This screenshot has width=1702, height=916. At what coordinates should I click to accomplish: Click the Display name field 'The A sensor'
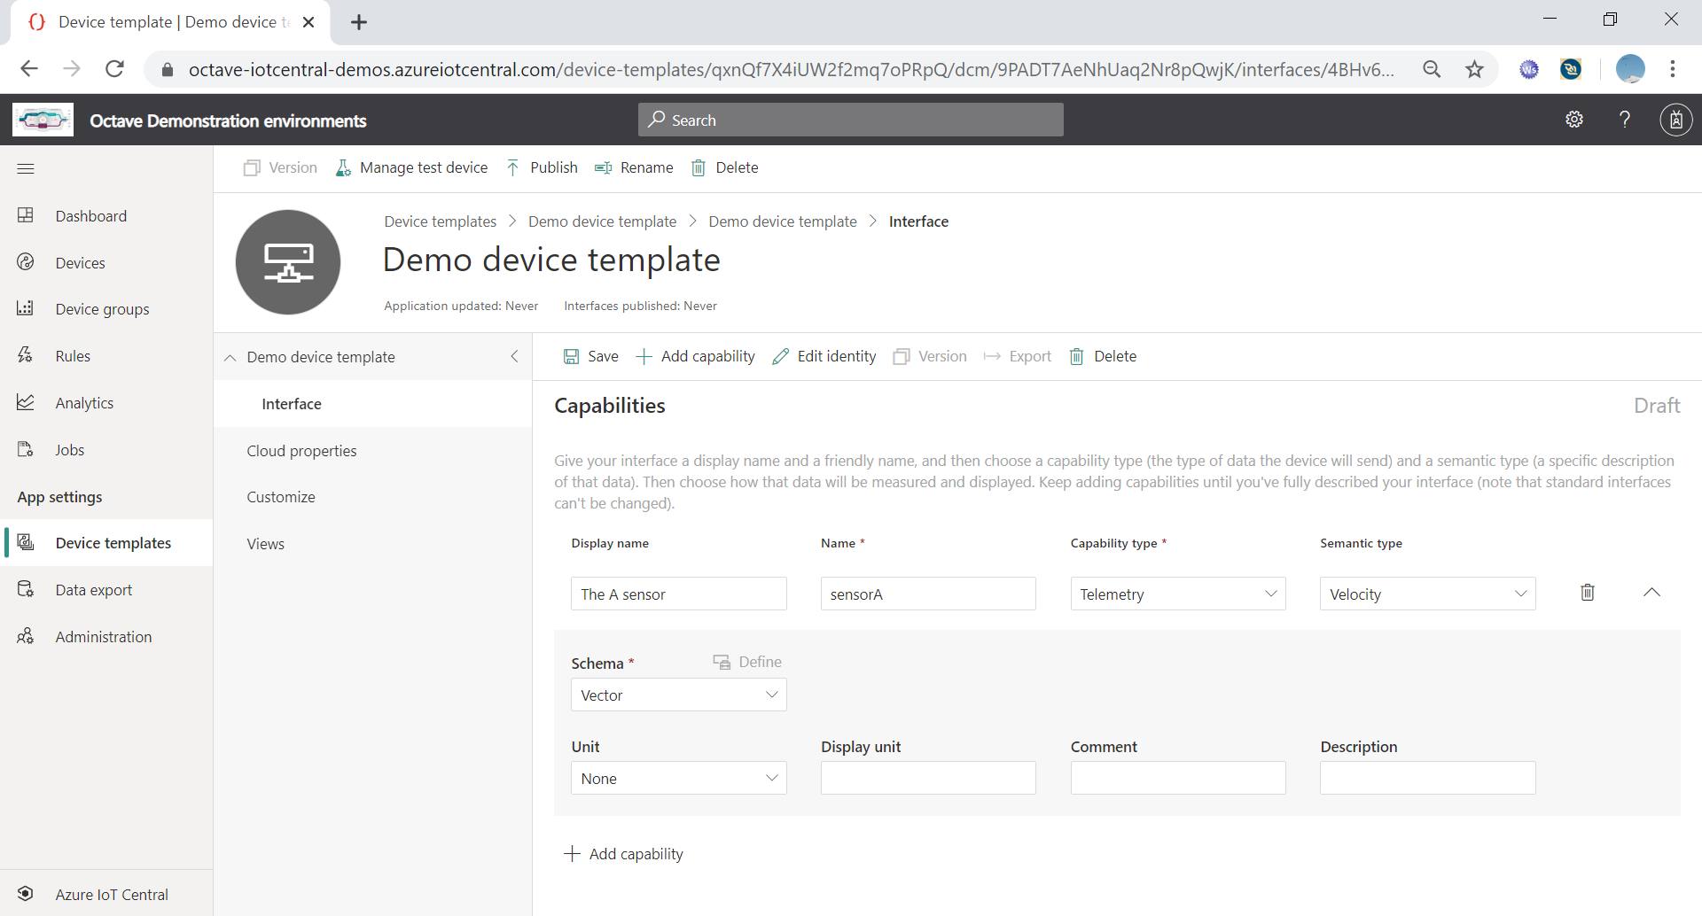point(679,594)
